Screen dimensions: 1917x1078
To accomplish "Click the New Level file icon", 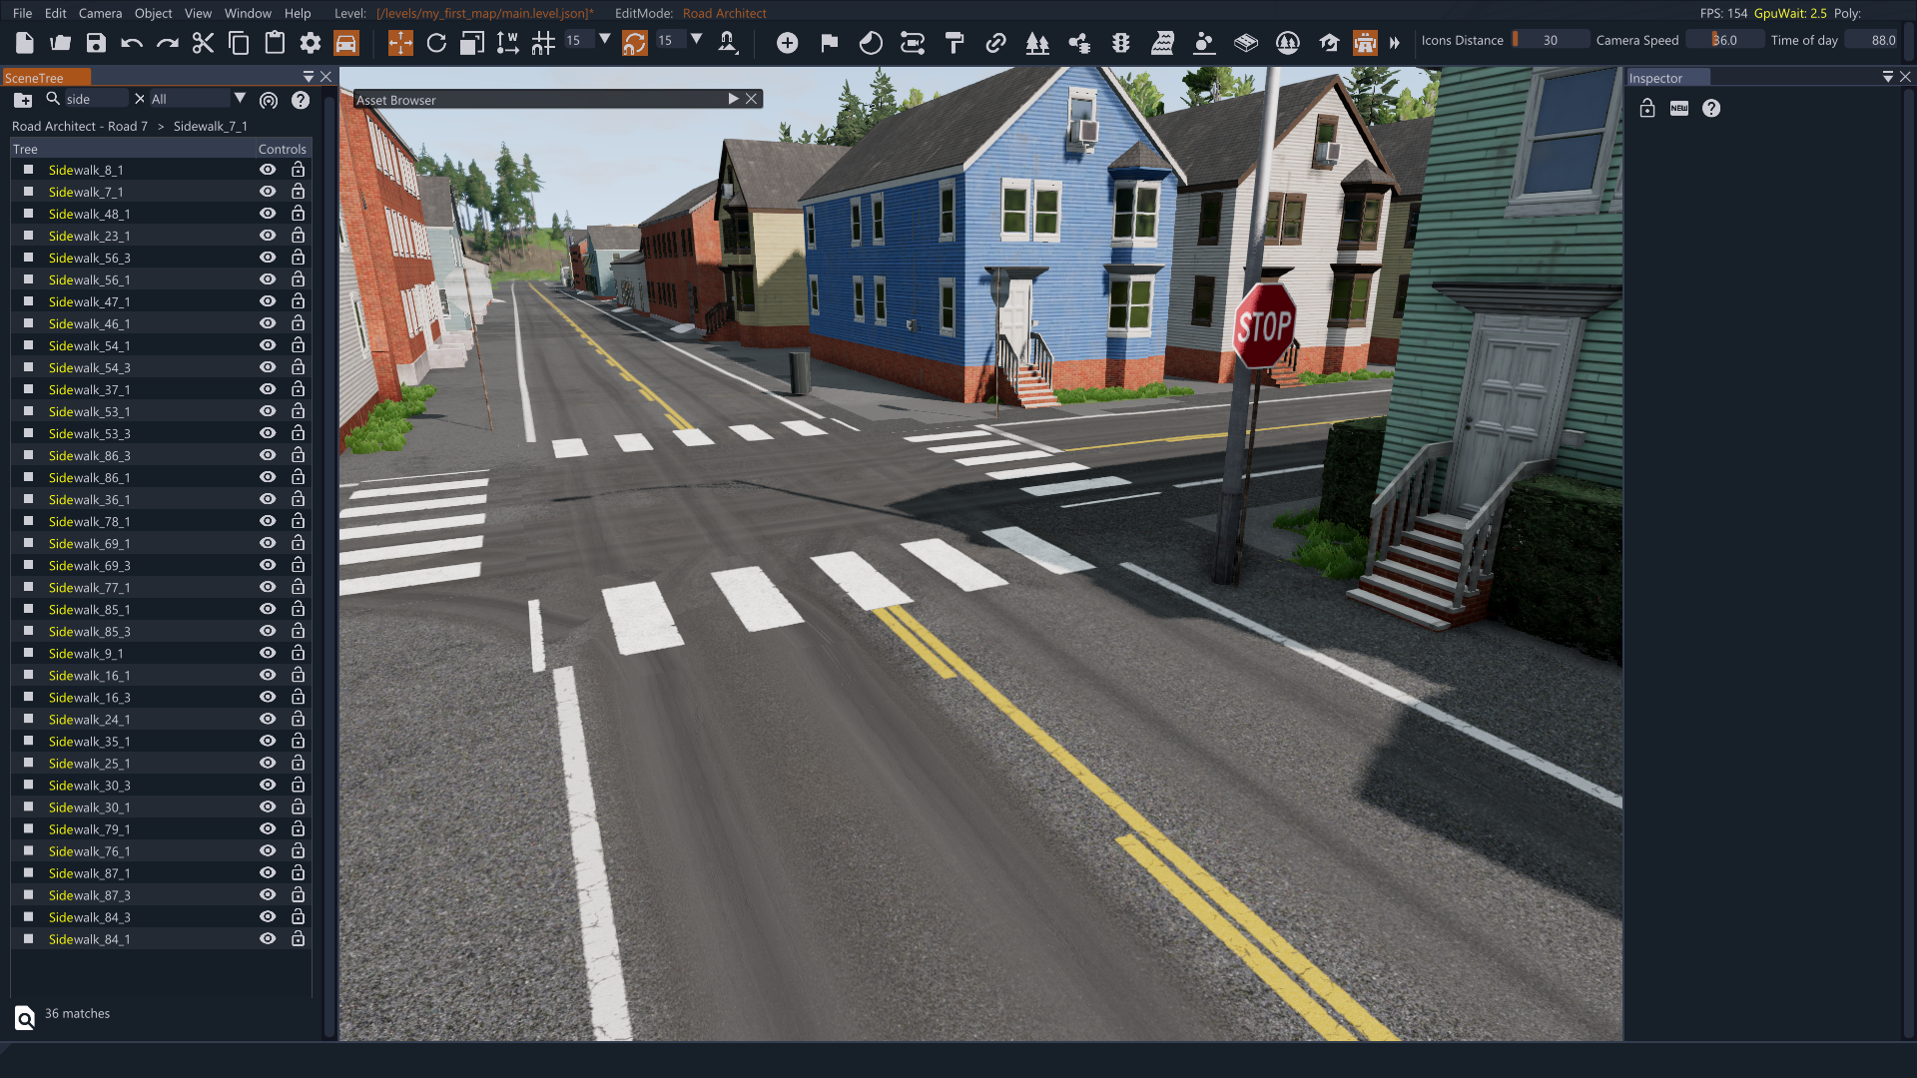I will coord(25,42).
